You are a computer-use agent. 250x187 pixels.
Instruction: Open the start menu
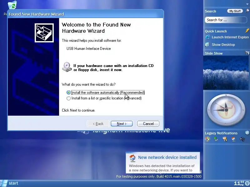click(x=10, y=183)
